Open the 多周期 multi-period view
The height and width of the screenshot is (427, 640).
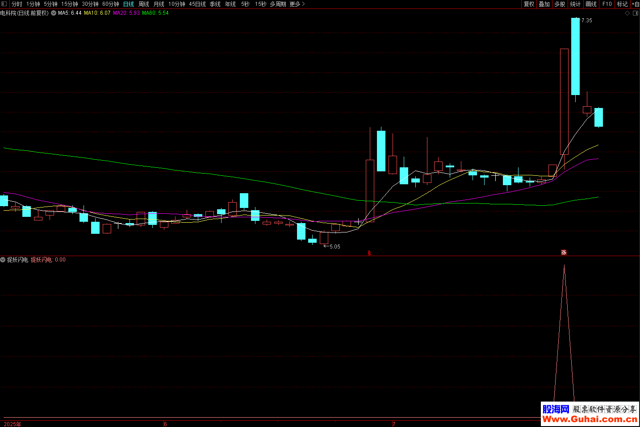(278, 4)
